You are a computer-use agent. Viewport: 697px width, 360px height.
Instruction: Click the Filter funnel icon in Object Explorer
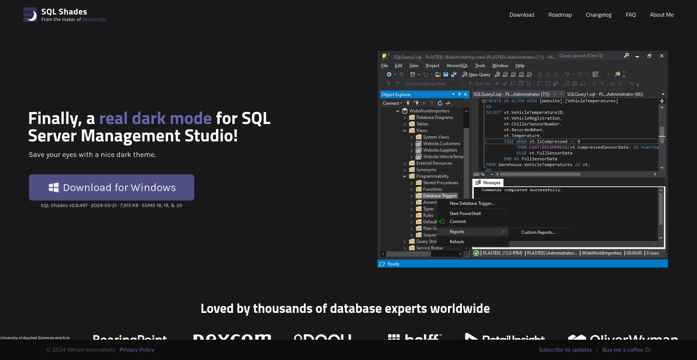[432, 103]
